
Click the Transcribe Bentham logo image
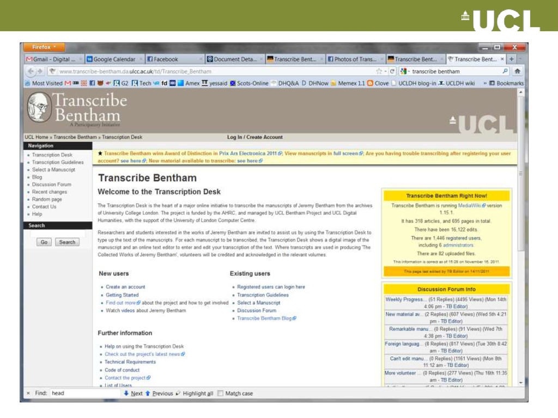(x=77, y=109)
